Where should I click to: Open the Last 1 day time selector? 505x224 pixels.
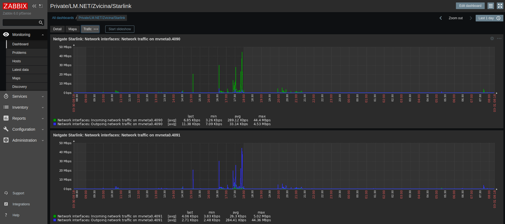(x=489, y=18)
